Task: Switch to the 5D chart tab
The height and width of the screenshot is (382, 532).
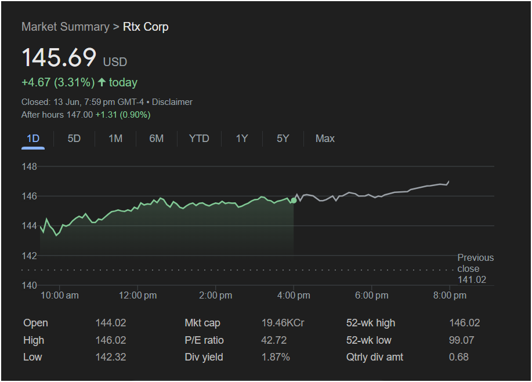Action: click(74, 139)
